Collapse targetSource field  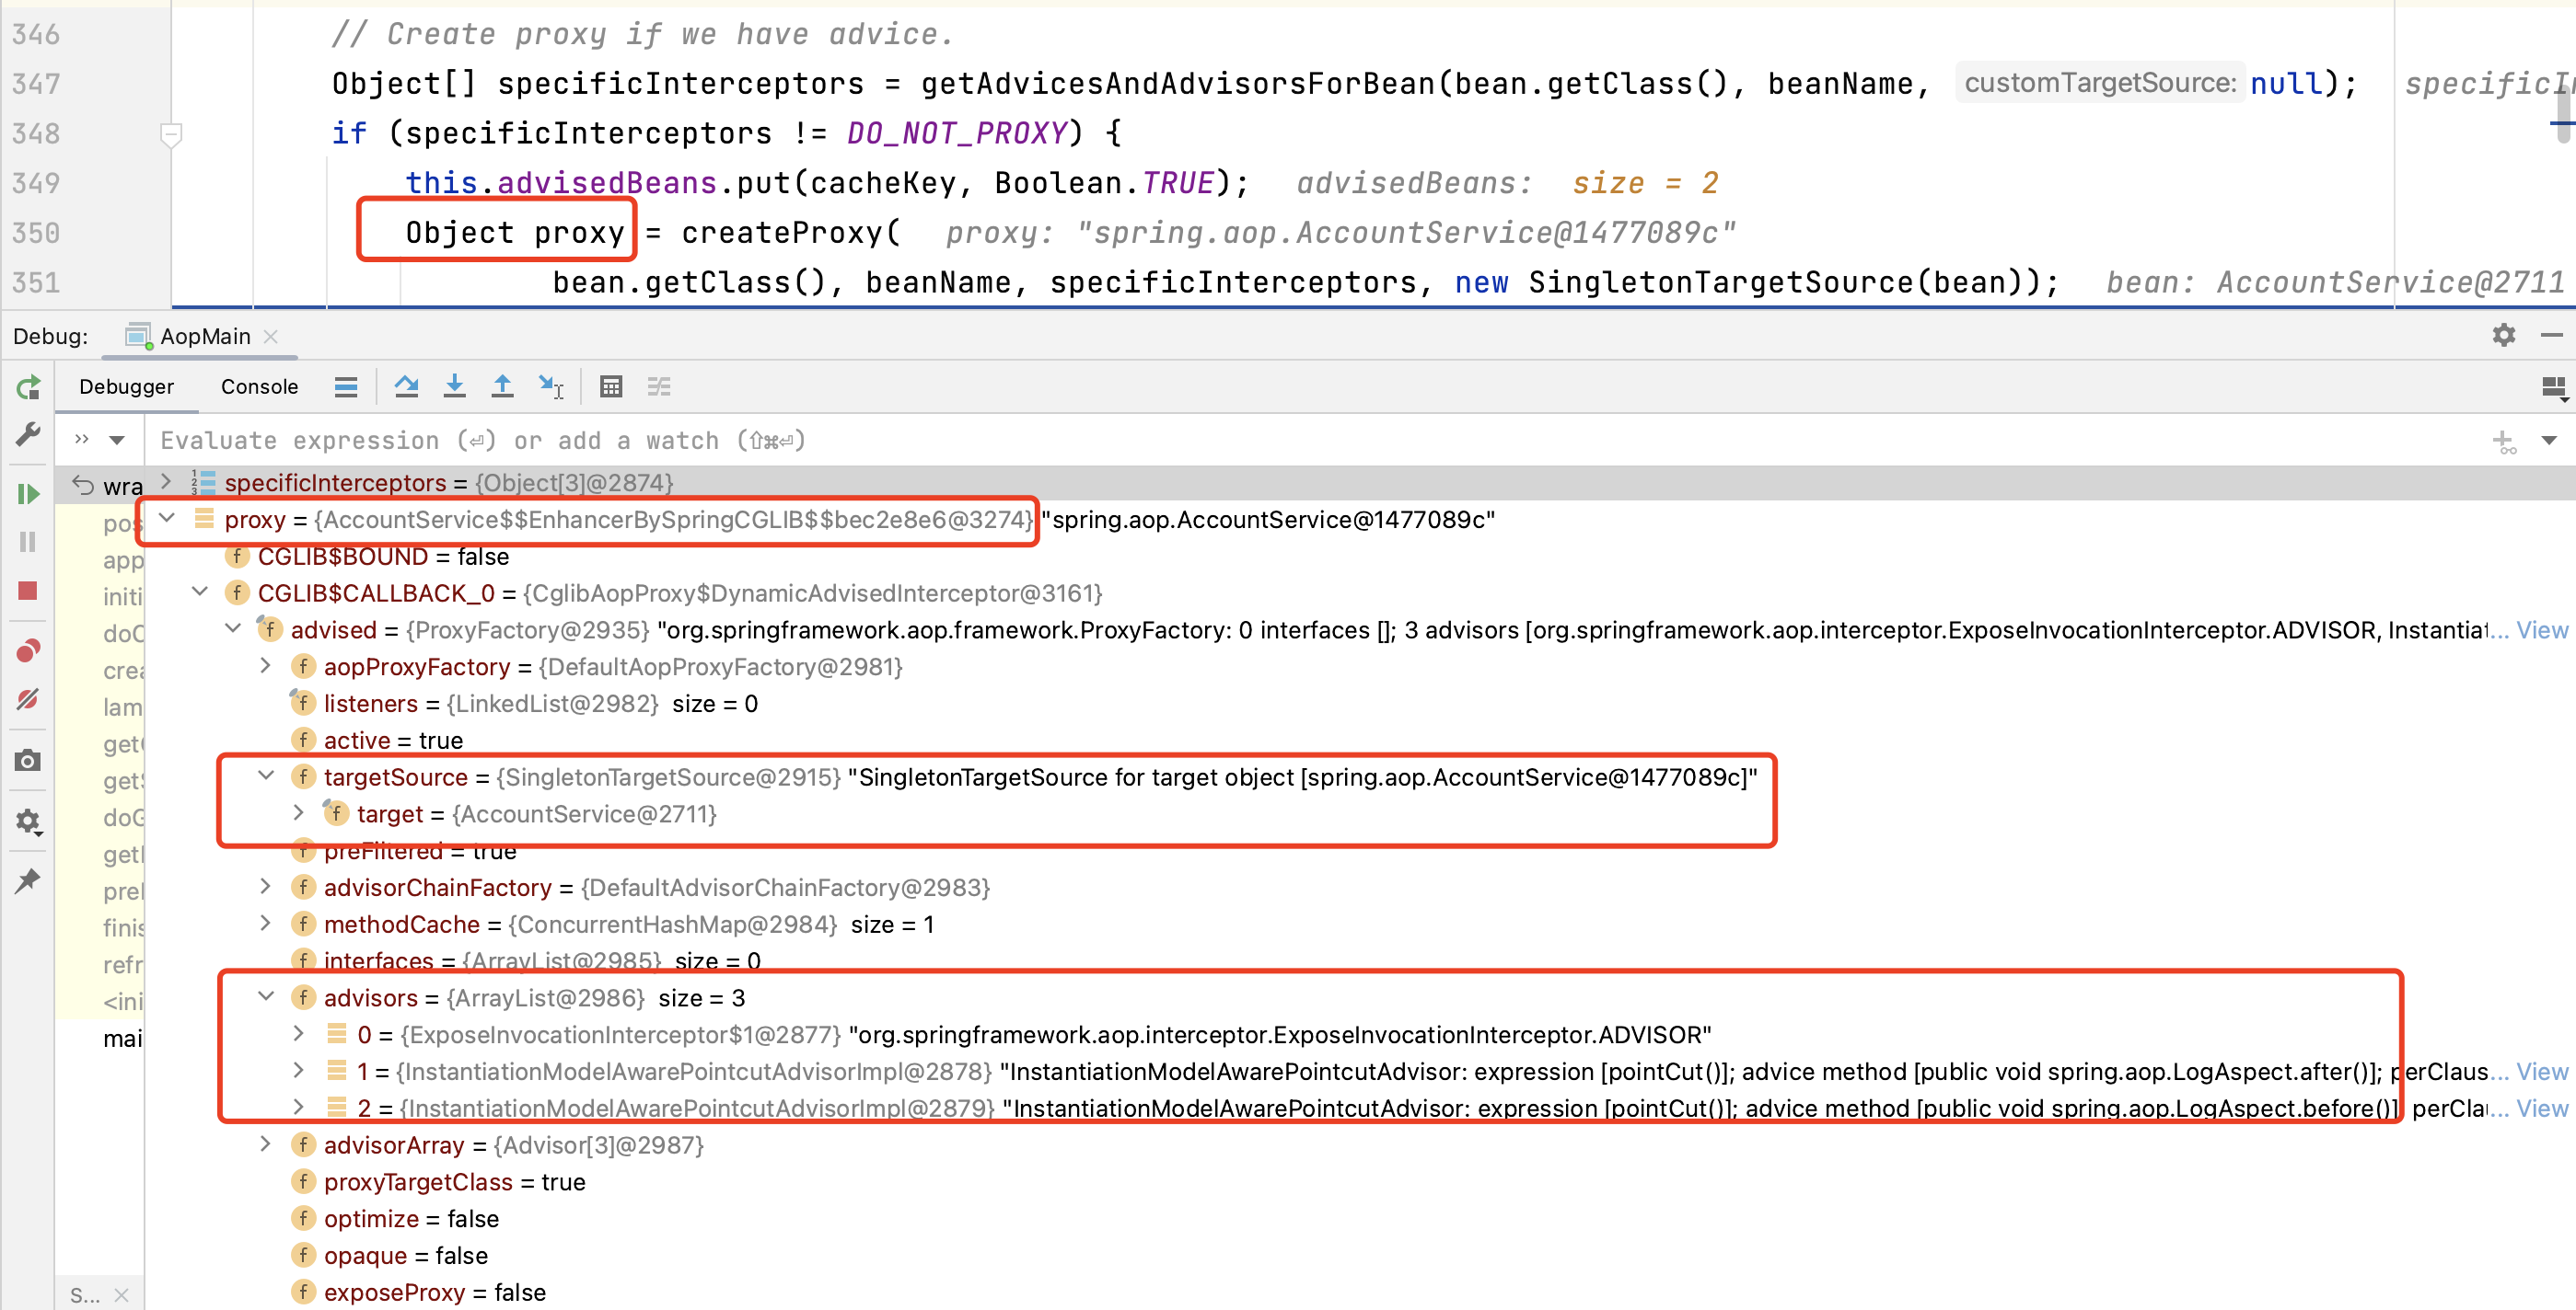coord(266,776)
